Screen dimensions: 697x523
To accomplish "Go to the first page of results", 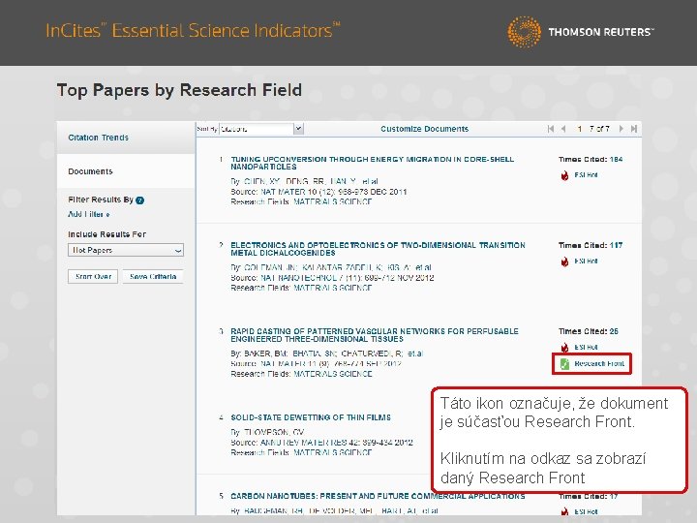I will click(x=551, y=129).
